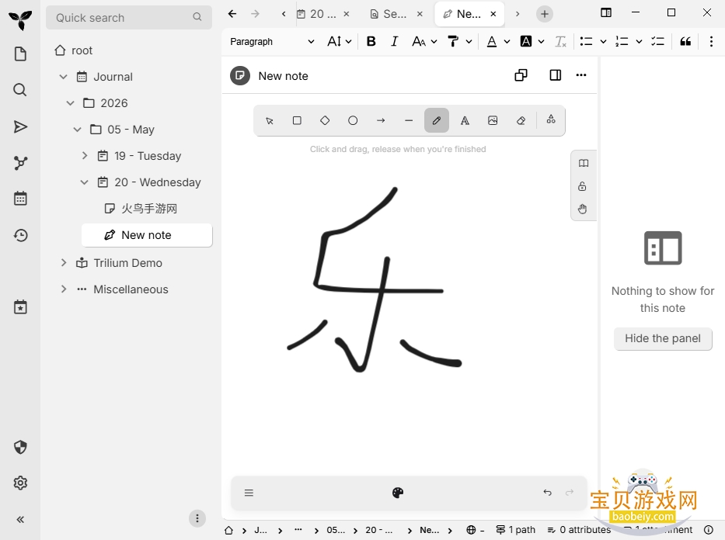Viewport: 725px width, 540px height.
Task: Expand the Trilium Demo node
Action: coord(64,262)
